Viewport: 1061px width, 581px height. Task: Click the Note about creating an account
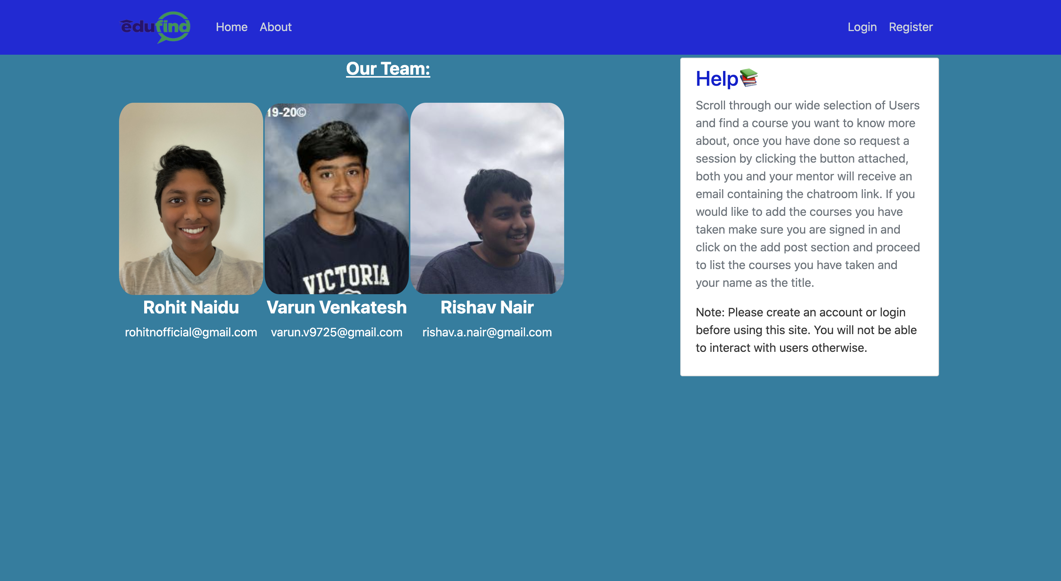[x=806, y=330]
